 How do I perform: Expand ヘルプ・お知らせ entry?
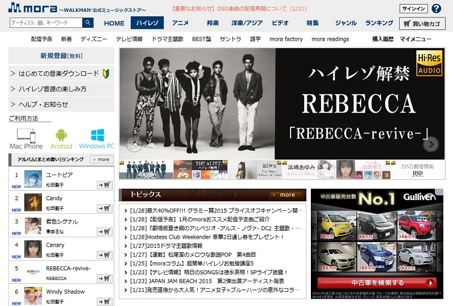click(62, 104)
